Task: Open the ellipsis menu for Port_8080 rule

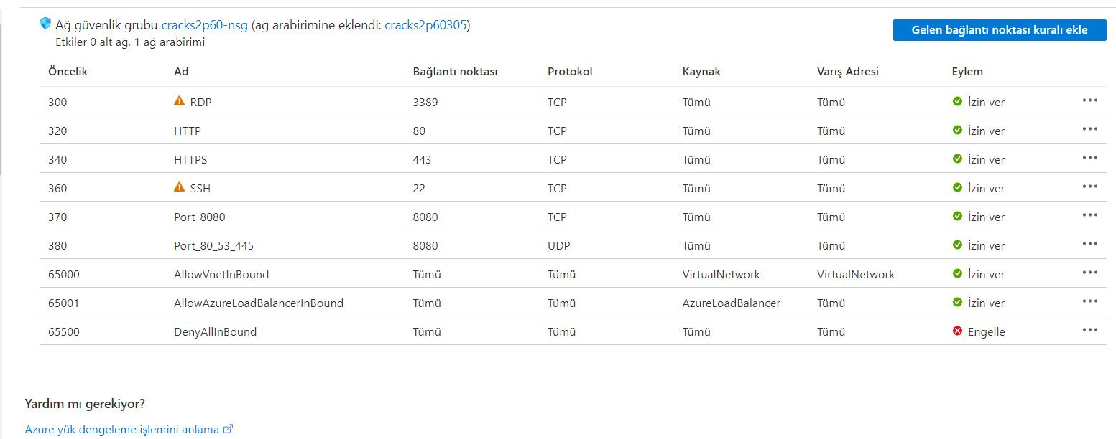Action: 1089,215
